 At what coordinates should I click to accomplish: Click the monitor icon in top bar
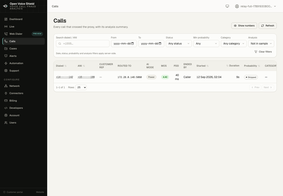click(227, 6)
